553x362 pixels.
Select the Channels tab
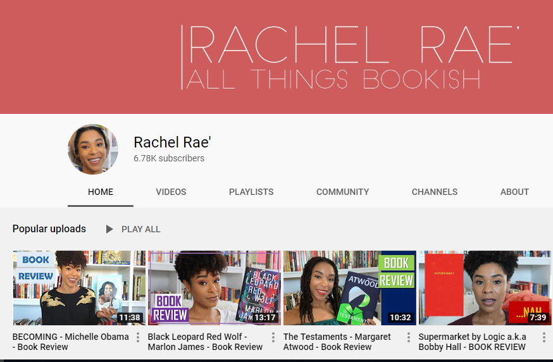[x=435, y=192]
